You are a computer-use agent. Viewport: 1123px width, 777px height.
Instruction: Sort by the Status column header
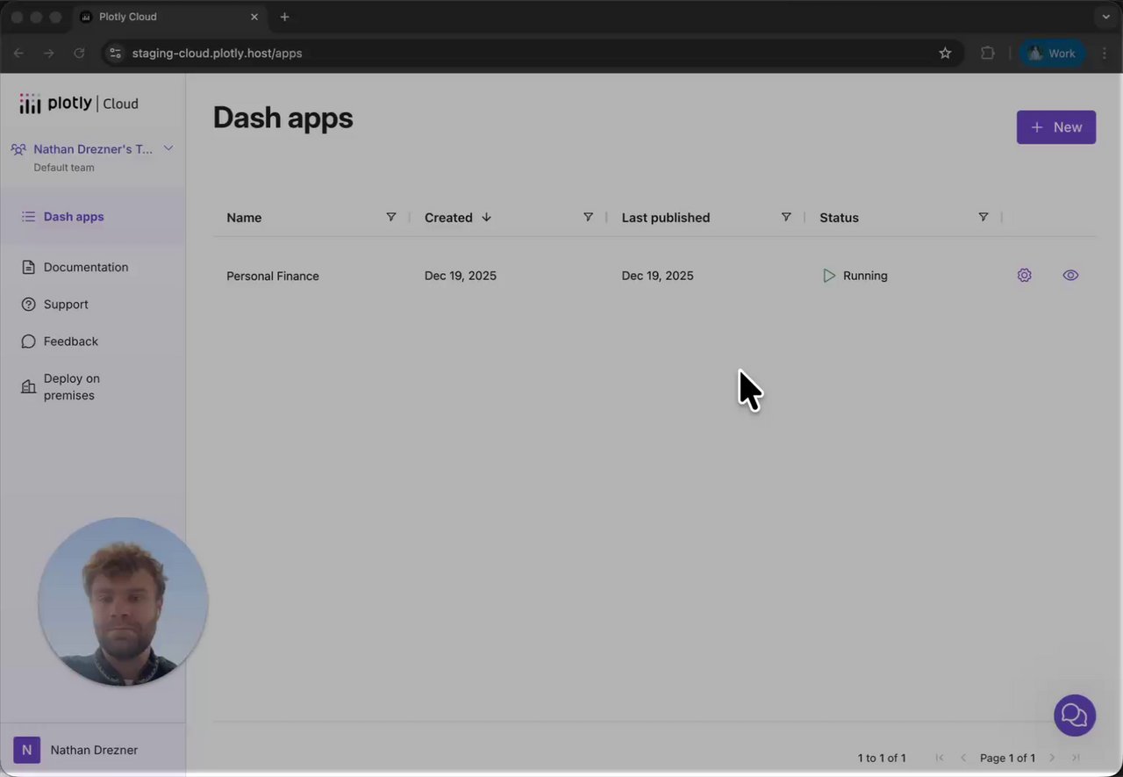click(x=839, y=218)
